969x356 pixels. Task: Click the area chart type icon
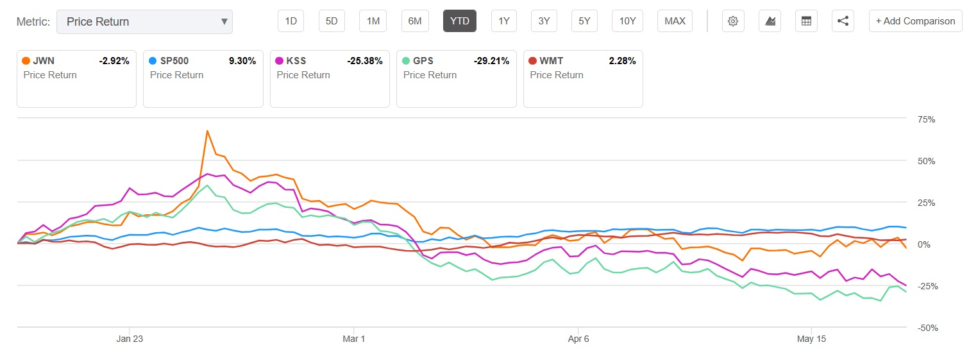[770, 21]
